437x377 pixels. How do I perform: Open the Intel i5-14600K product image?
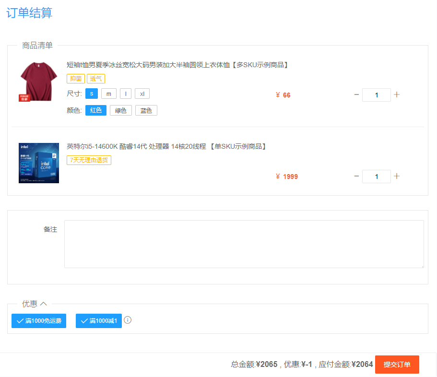pyautogui.click(x=38, y=163)
